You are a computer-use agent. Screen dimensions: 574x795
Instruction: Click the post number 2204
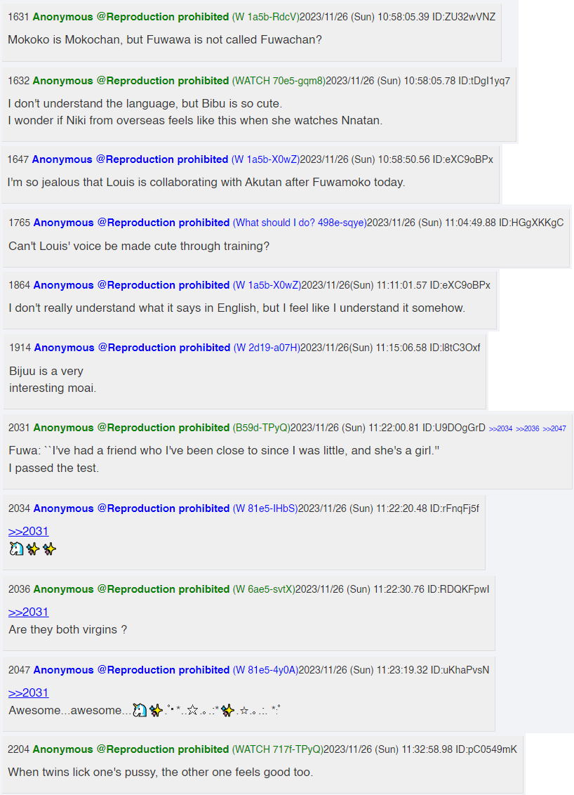[19, 749]
